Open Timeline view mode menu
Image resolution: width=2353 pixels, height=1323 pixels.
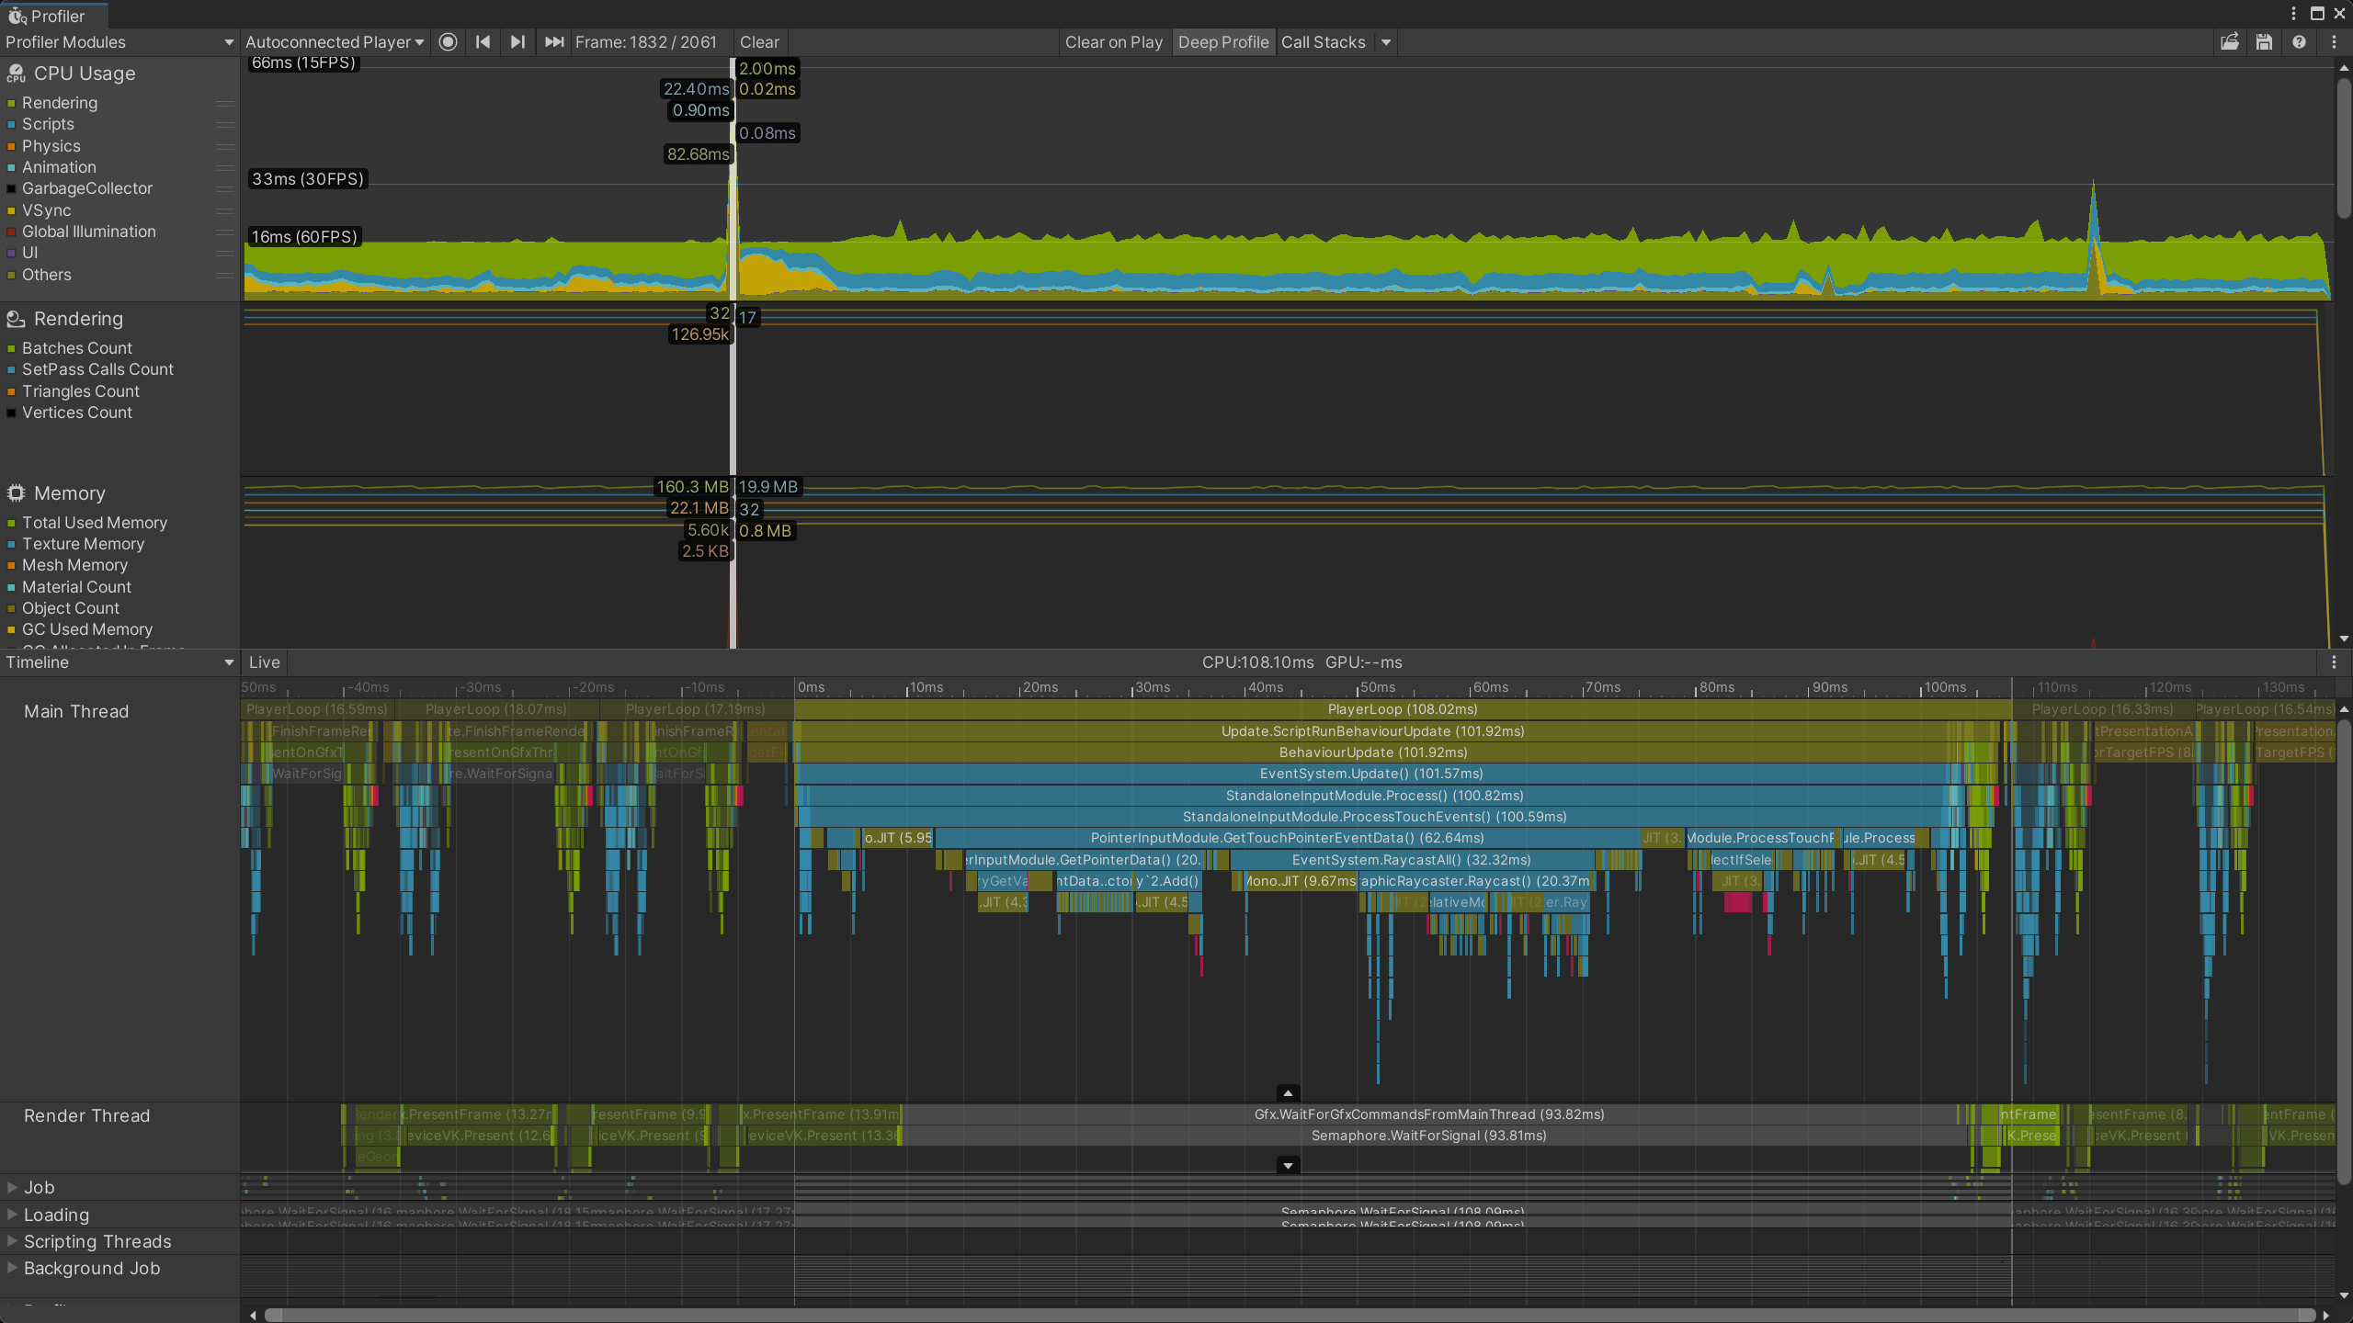tap(119, 662)
